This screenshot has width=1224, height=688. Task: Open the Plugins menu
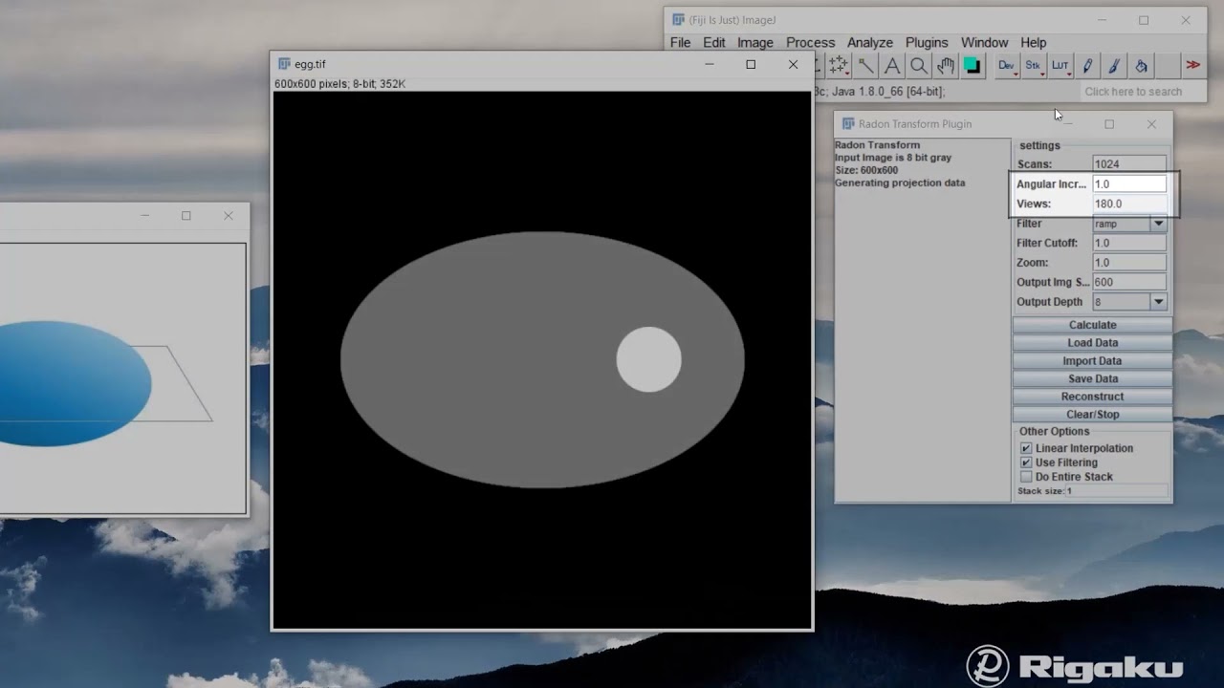click(x=926, y=42)
